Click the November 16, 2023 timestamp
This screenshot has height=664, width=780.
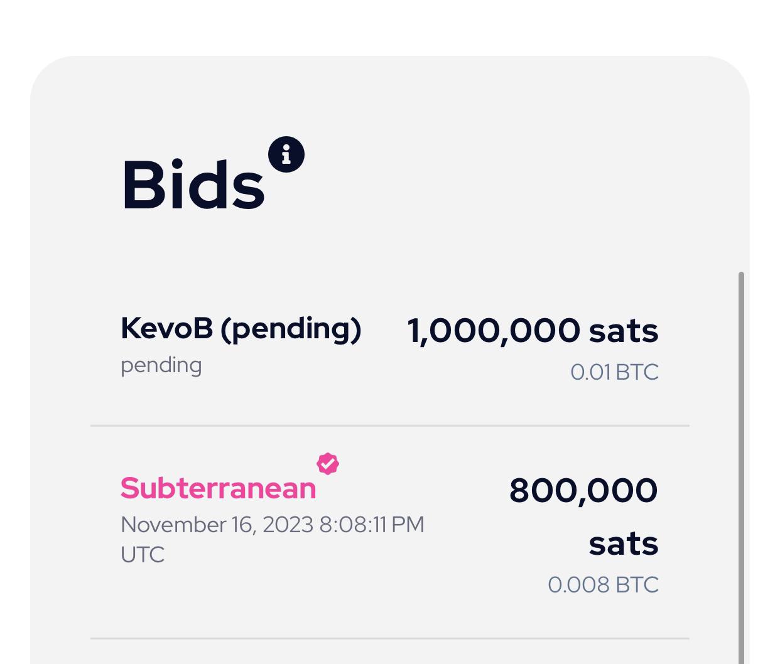[273, 525]
